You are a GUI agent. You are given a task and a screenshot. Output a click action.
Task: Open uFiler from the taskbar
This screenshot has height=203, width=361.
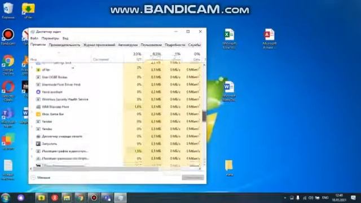tap(41, 198)
